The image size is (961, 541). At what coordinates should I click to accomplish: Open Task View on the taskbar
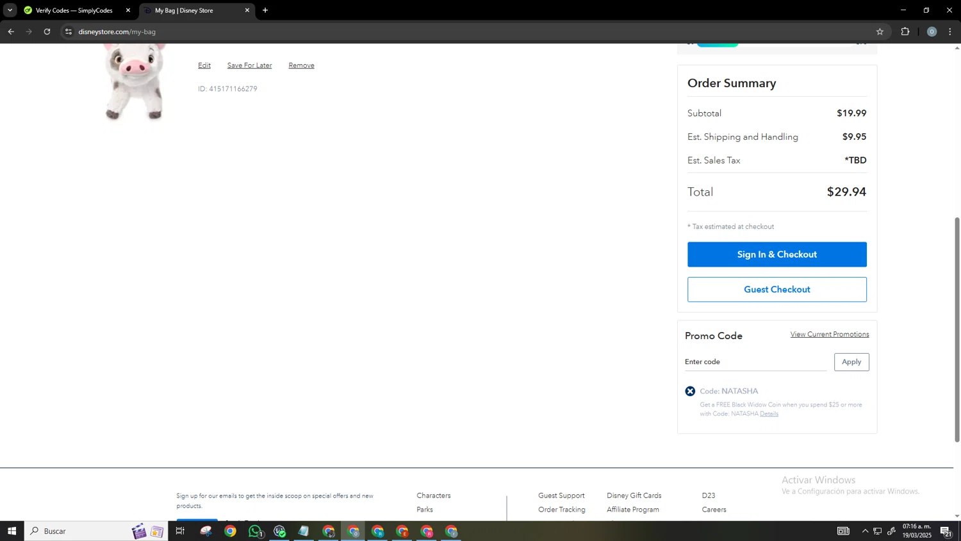tap(180, 531)
